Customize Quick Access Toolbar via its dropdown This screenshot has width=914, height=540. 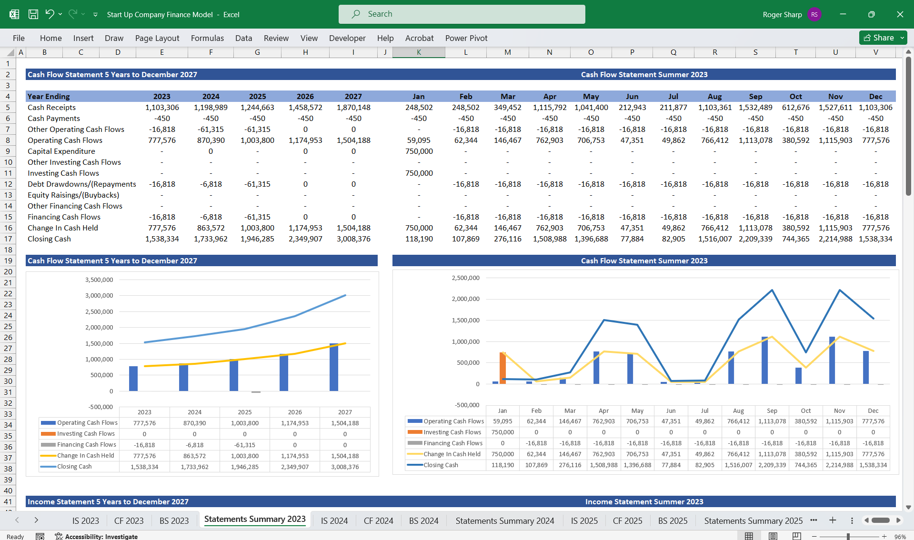pos(95,14)
